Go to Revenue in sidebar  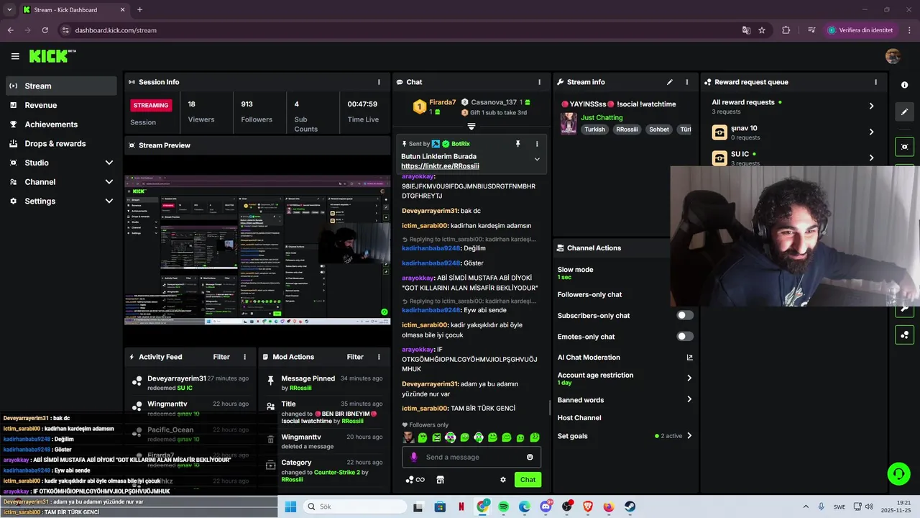61,105
